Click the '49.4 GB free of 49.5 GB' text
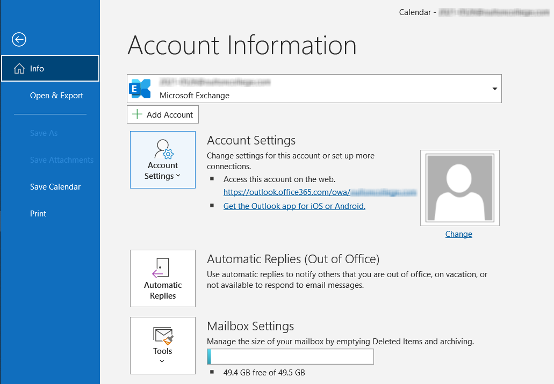The image size is (554, 384). [x=264, y=372]
